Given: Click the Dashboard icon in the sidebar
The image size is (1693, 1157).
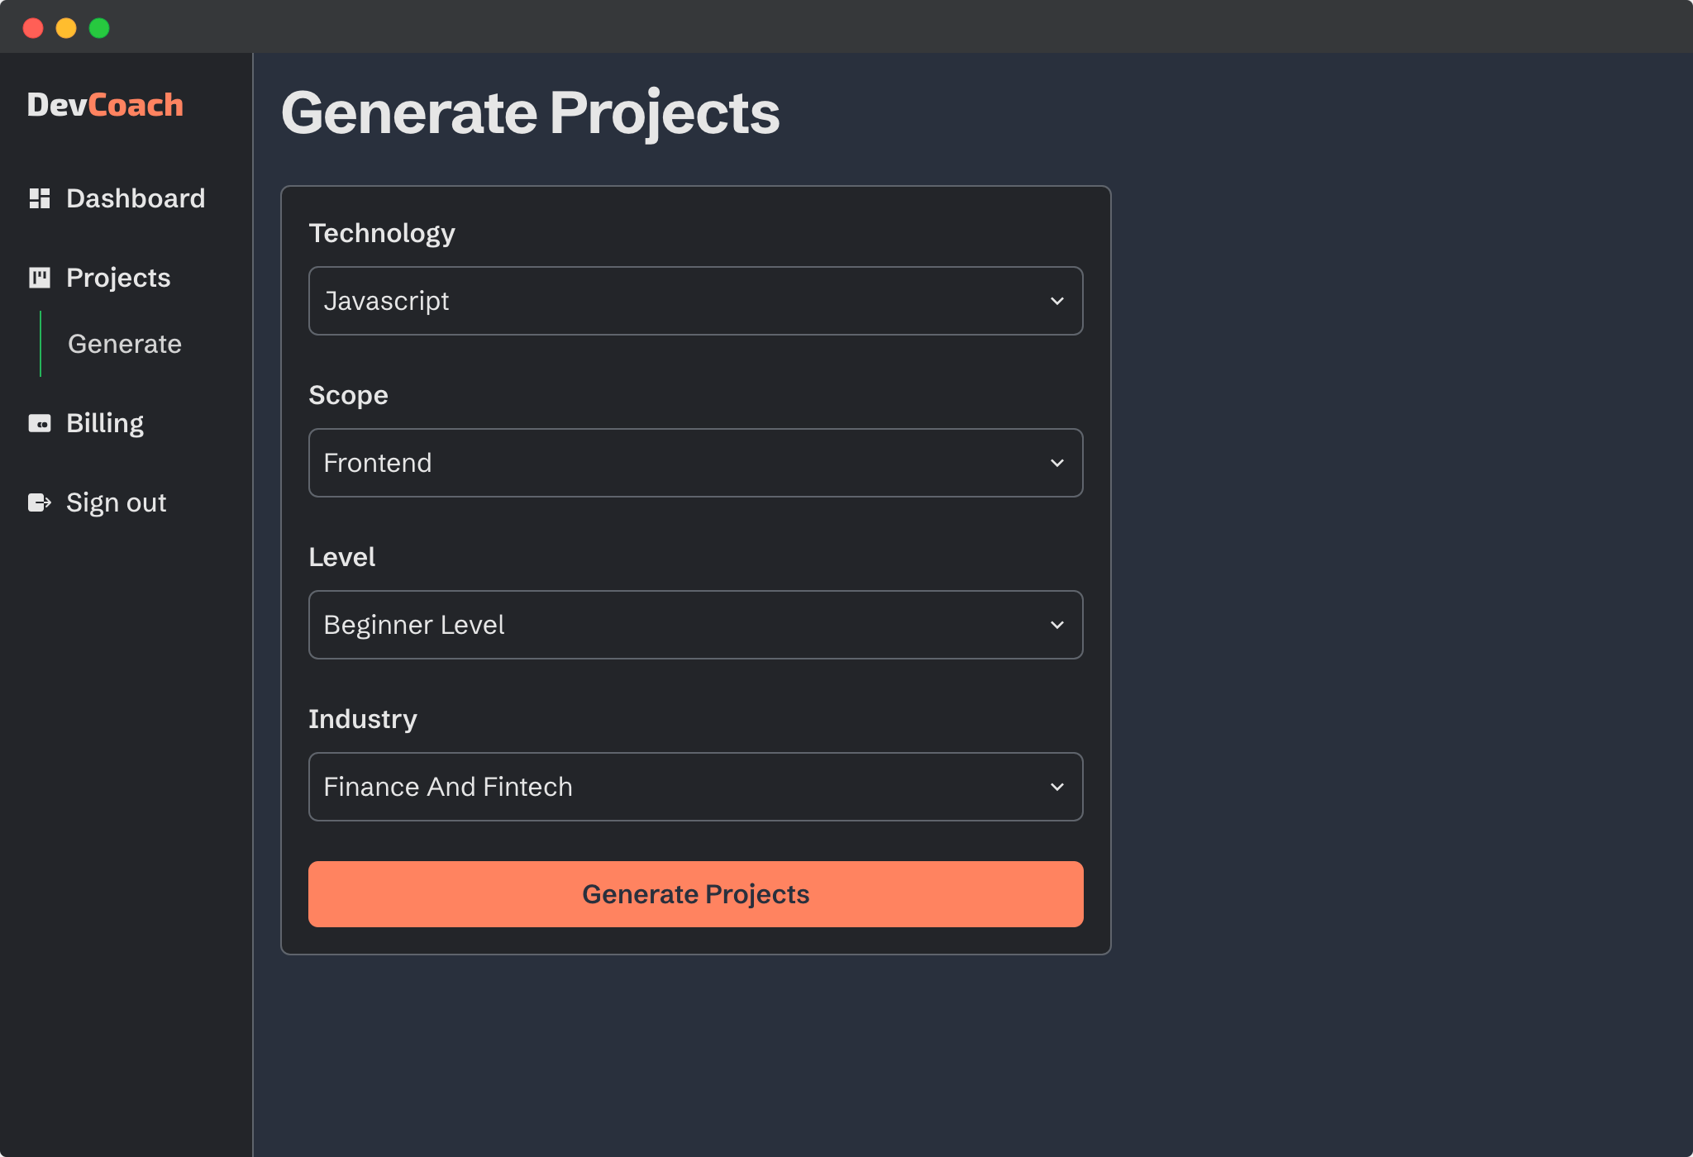Looking at the screenshot, I should click(x=40, y=198).
